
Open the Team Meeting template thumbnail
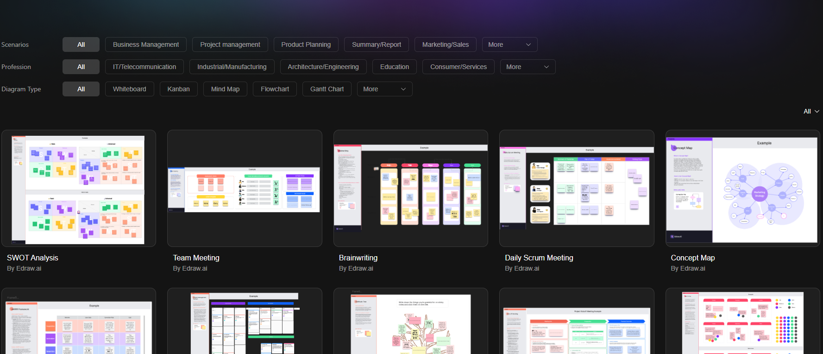(245, 188)
